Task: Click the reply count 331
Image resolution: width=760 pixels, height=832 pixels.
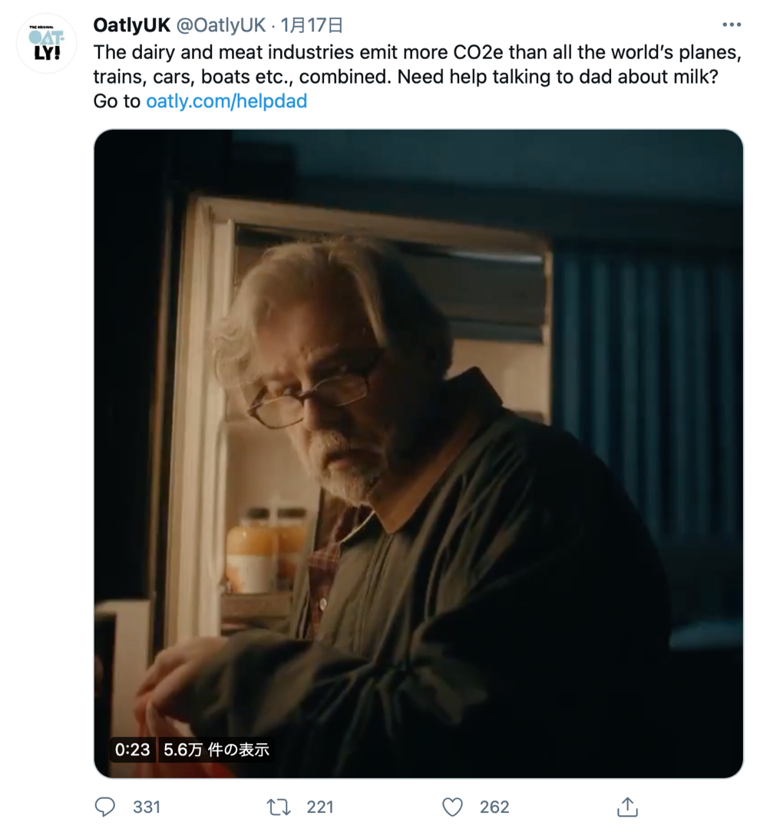Action: point(147,807)
